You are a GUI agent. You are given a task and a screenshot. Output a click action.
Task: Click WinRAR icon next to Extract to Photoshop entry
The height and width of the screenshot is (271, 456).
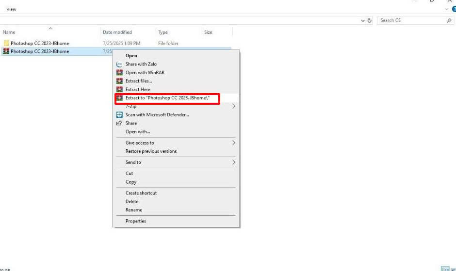pyautogui.click(x=119, y=98)
